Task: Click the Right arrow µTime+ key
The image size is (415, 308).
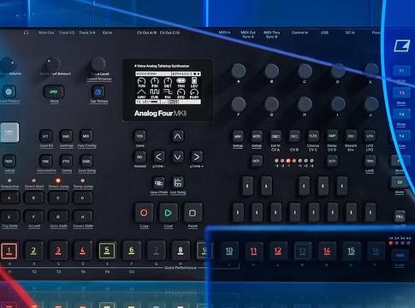Action: [x=197, y=157]
